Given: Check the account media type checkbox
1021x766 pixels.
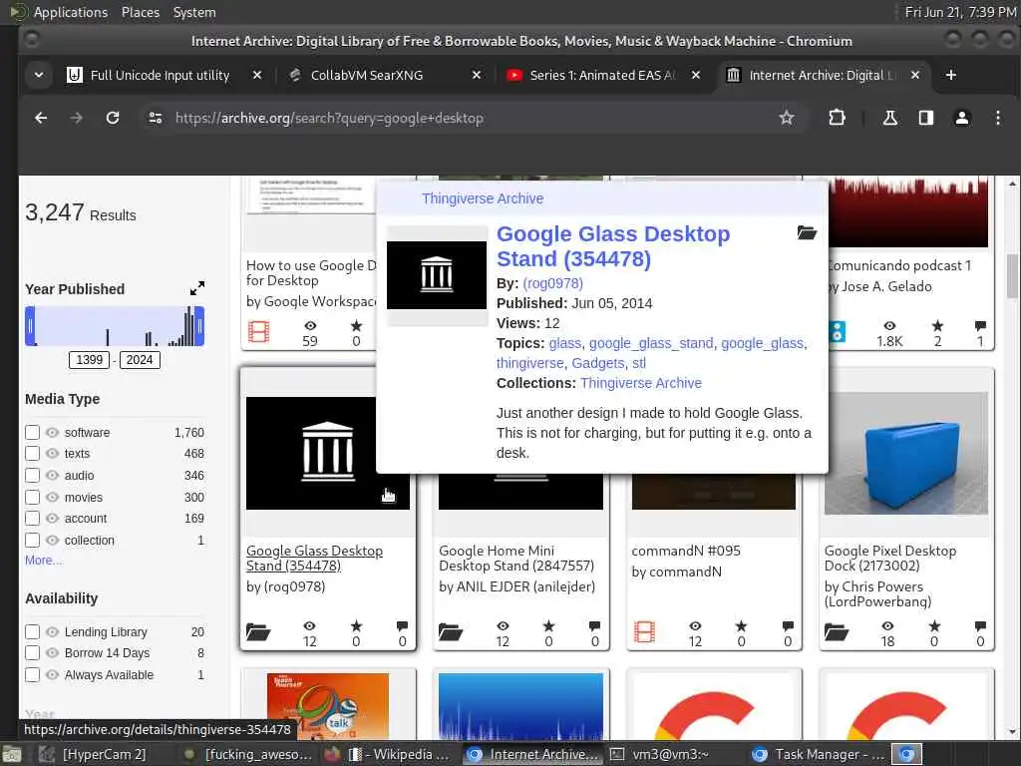Looking at the screenshot, I should (33, 519).
